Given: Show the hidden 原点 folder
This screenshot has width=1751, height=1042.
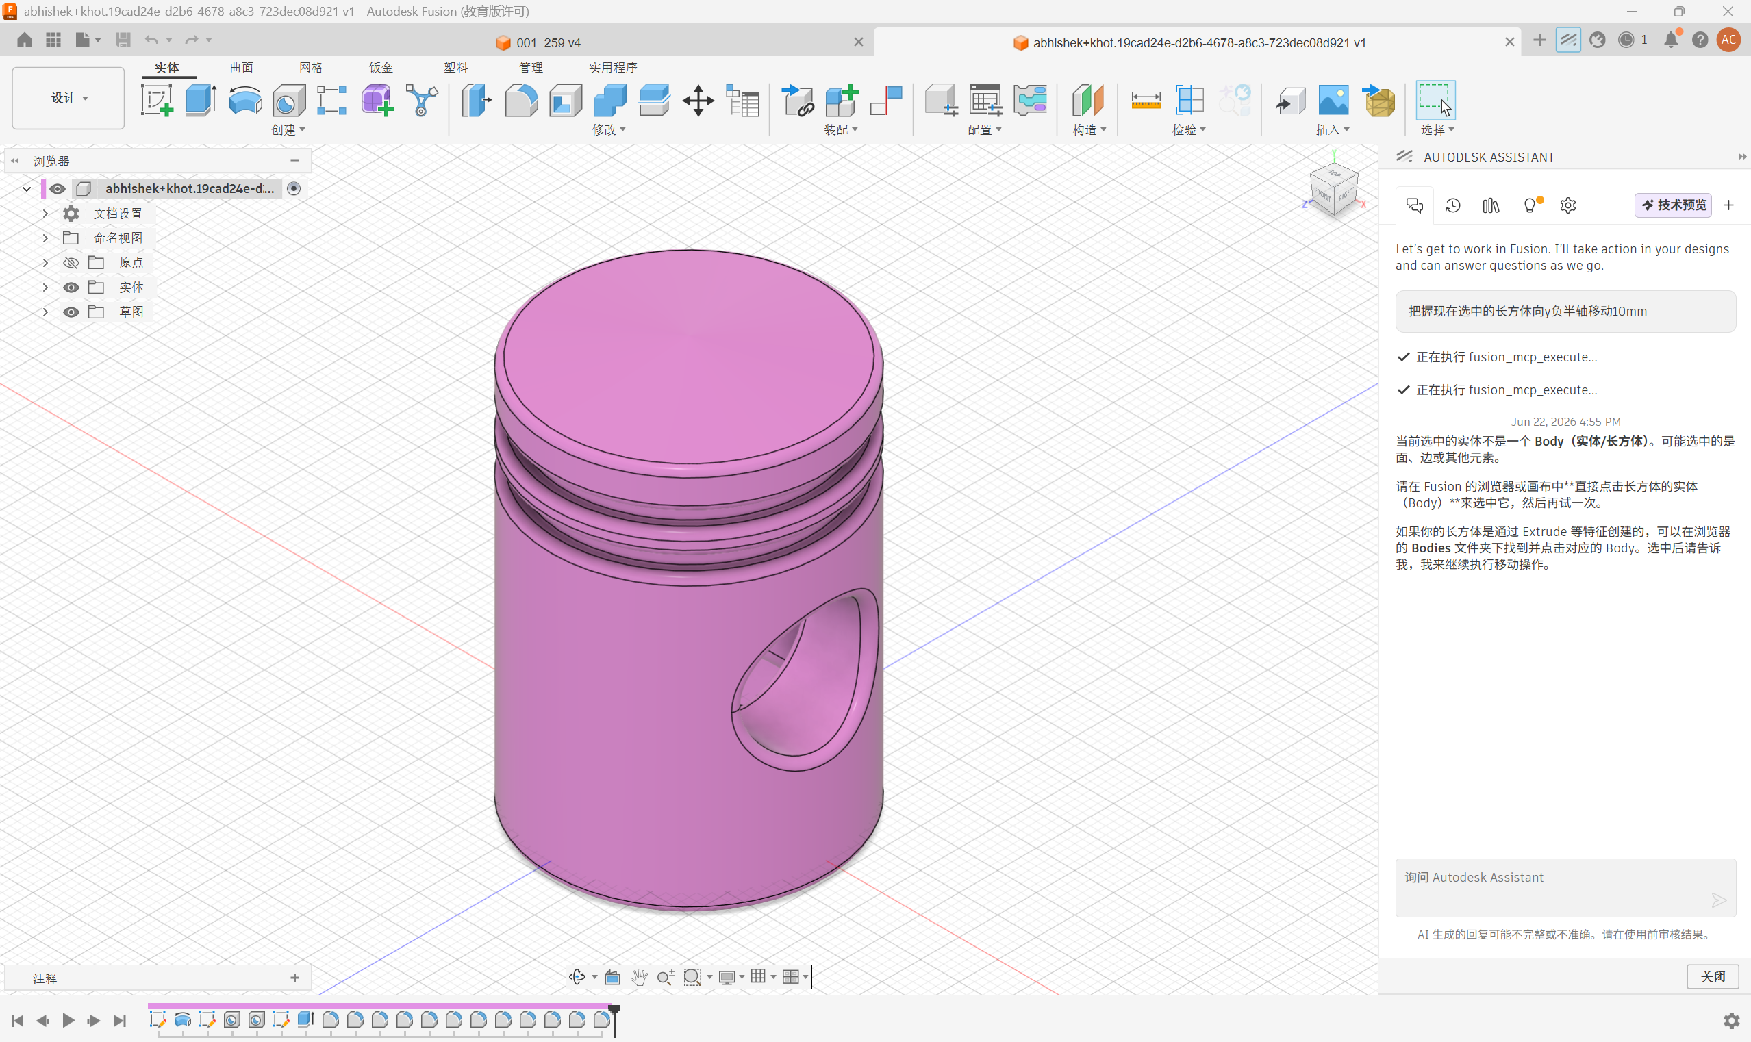Looking at the screenshot, I should [71, 263].
